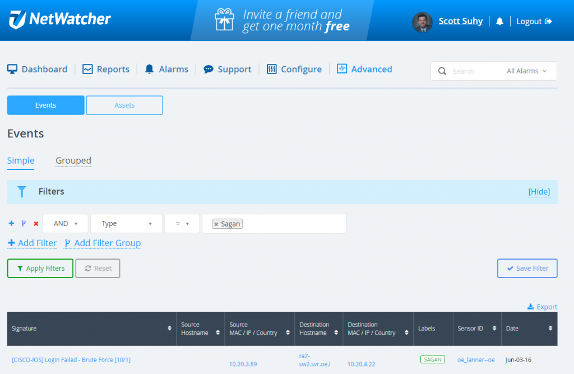Sort table by Sensor ID column
The image size is (574, 374).
click(x=494, y=329)
